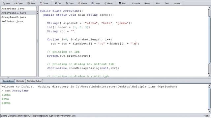Screen dimensions: 211x118
Task: Switch to the Compiler Output tab
Action: coord(34,81)
